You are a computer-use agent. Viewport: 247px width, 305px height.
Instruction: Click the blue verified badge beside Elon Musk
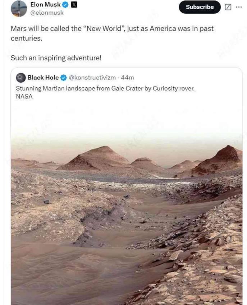click(x=65, y=5)
